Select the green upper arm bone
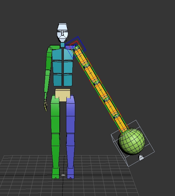Viewport: 175px width, 196px height. 49,59
